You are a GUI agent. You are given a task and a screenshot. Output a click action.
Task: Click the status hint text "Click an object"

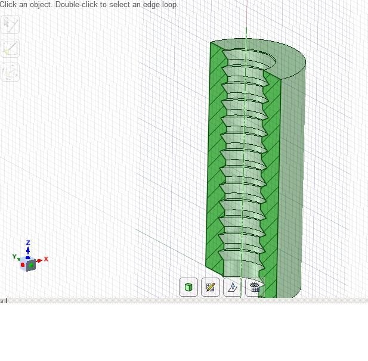[26, 4]
